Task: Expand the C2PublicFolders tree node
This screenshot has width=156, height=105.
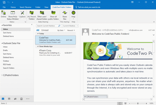Action: (x=2, y=75)
